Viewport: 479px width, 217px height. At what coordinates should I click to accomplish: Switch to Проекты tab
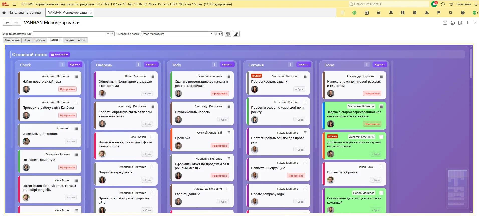point(40,40)
